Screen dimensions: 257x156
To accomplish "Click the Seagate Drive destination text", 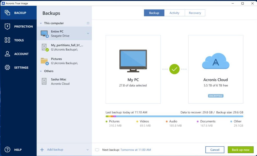I will (60, 36).
